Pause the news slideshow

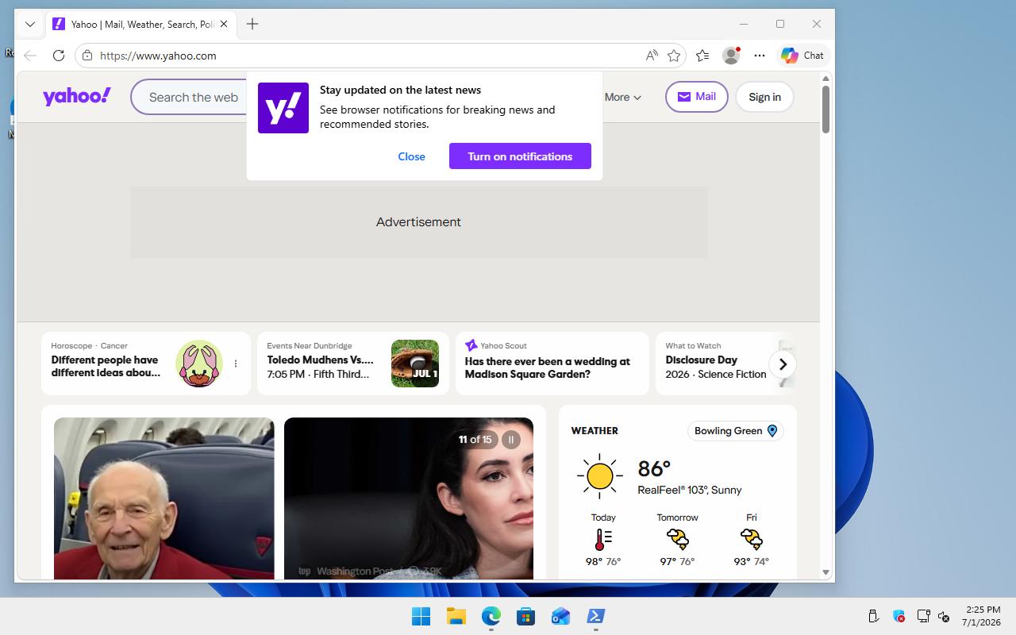(511, 440)
